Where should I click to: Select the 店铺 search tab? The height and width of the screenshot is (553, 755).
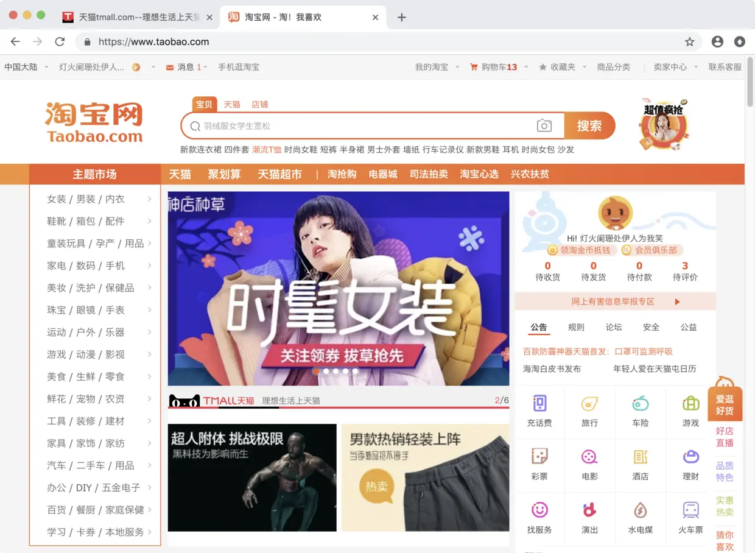[x=260, y=105]
